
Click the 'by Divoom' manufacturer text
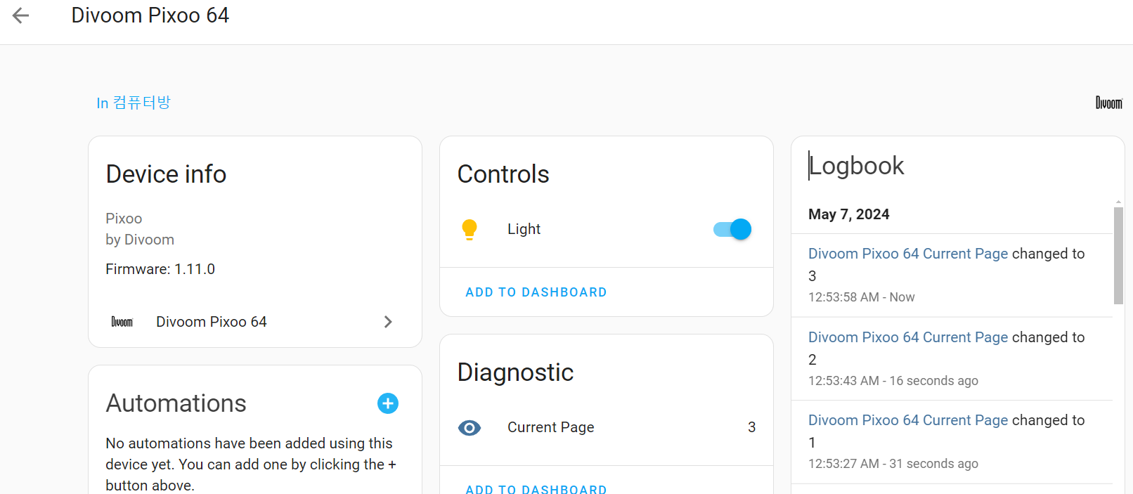point(140,240)
